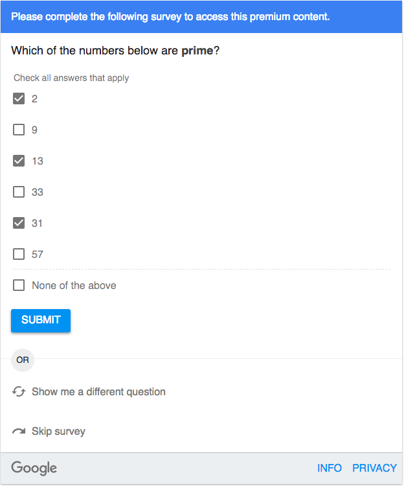404x486 pixels.
Task: Click the curved skip arrow icon
Action: click(x=19, y=432)
